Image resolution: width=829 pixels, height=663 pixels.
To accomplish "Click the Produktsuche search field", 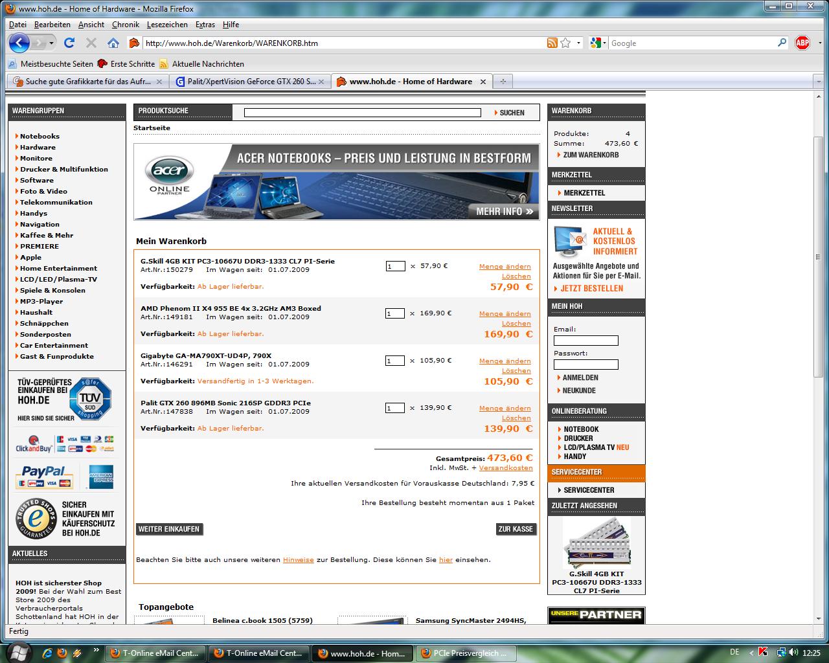I will click(363, 113).
